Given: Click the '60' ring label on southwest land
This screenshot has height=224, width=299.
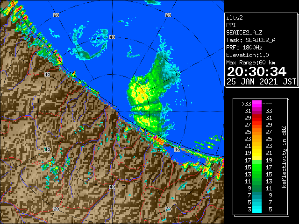Looking at the screenshot, I should point(56,209).
